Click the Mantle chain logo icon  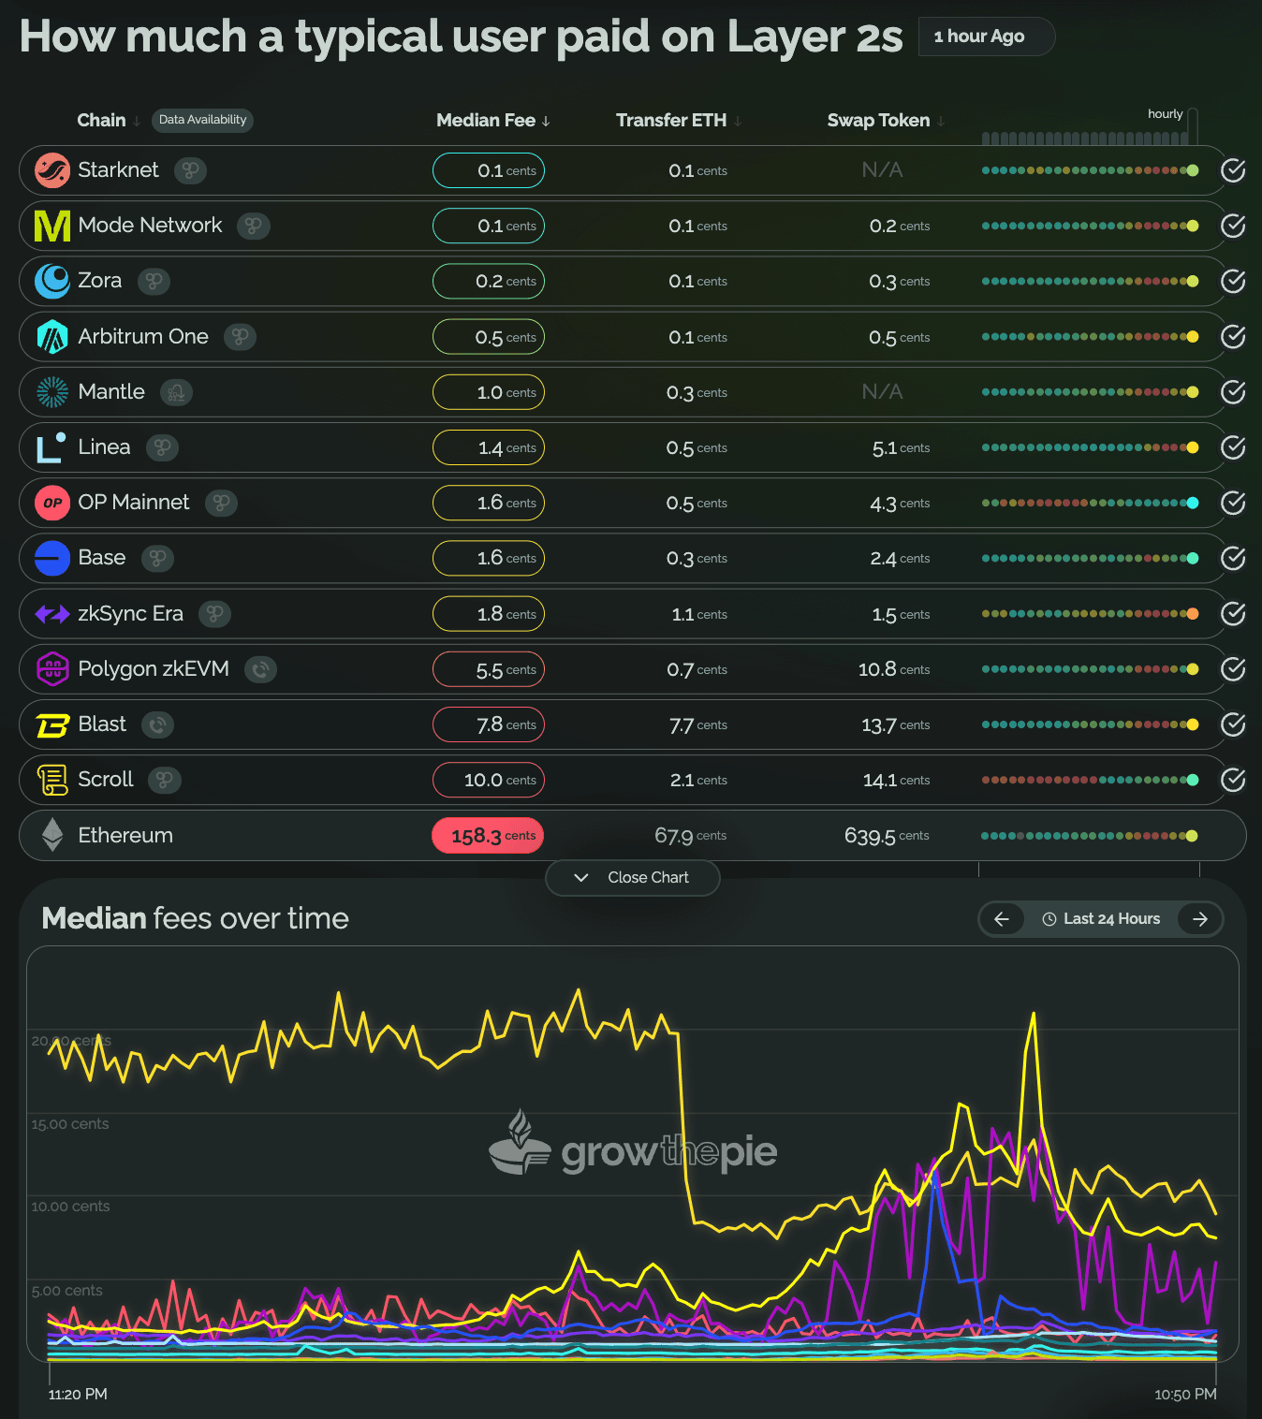pos(52,392)
